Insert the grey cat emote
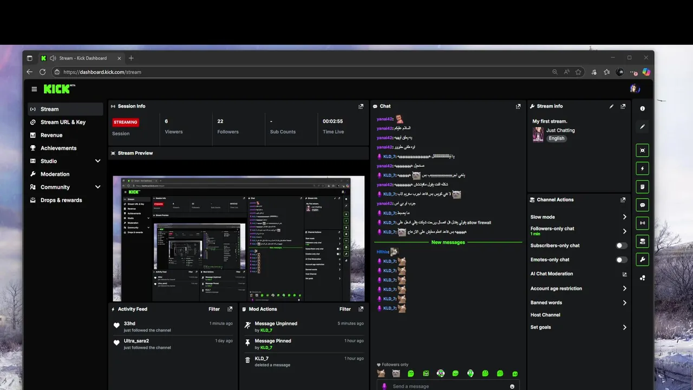Image resolution: width=693 pixels, height=390 pixels. (396, 374)
